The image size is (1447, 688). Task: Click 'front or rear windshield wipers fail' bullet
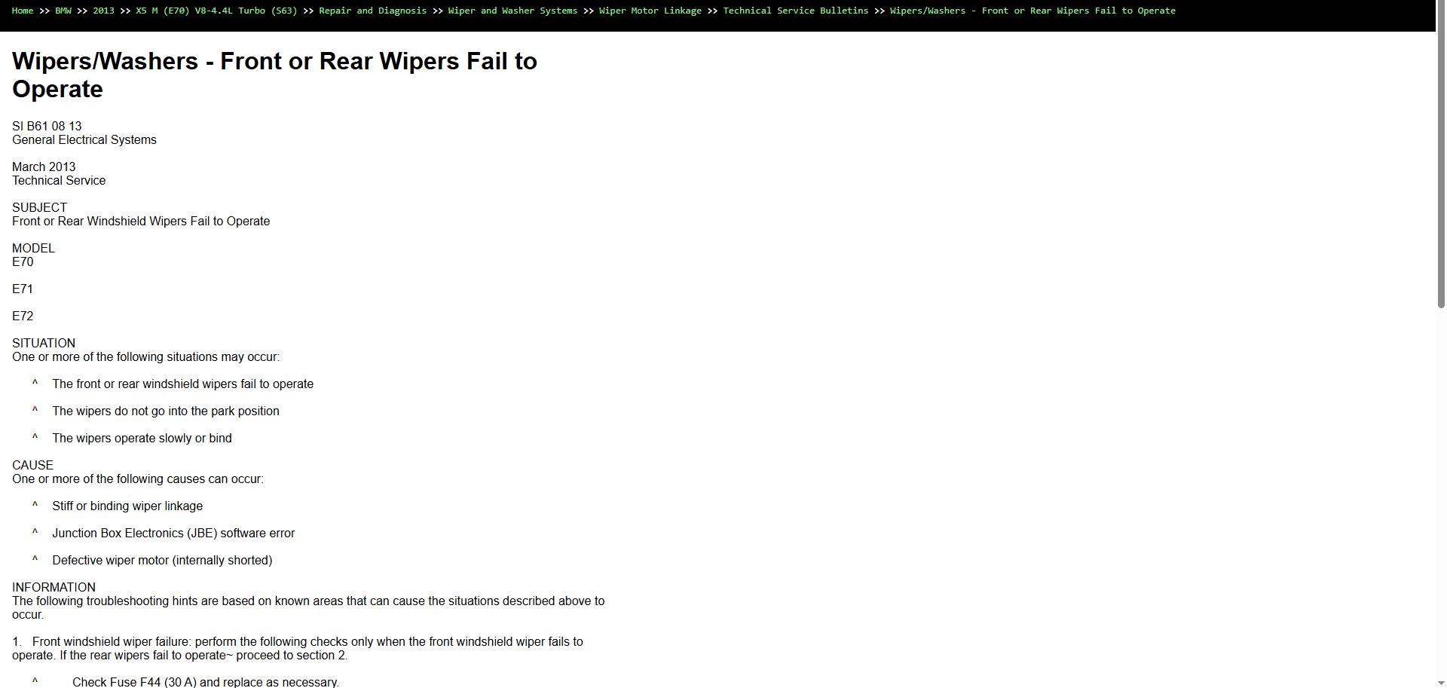[x=182, y=384]
